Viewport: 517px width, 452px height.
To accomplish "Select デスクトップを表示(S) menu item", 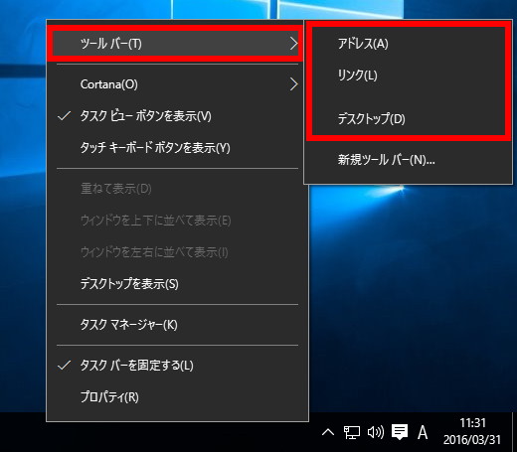I will coord(177,284).
